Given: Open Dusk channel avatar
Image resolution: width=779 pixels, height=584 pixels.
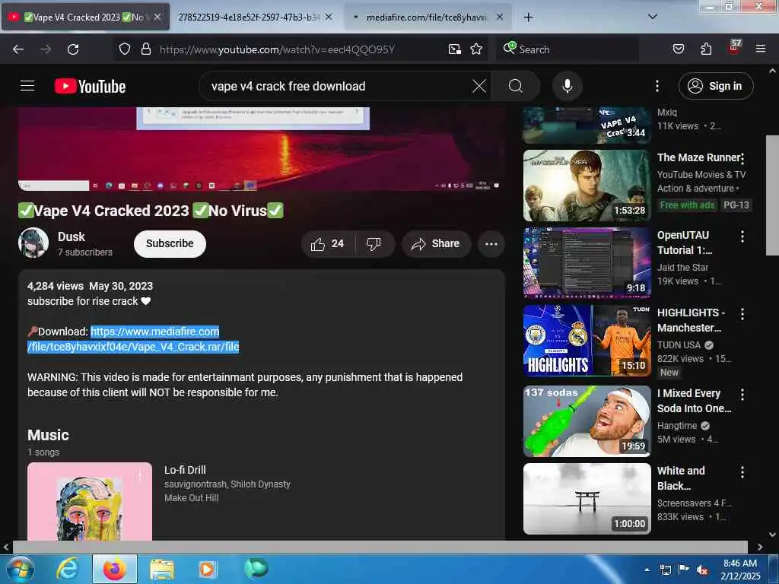Looking at the screenshot, I should point(33,243).
